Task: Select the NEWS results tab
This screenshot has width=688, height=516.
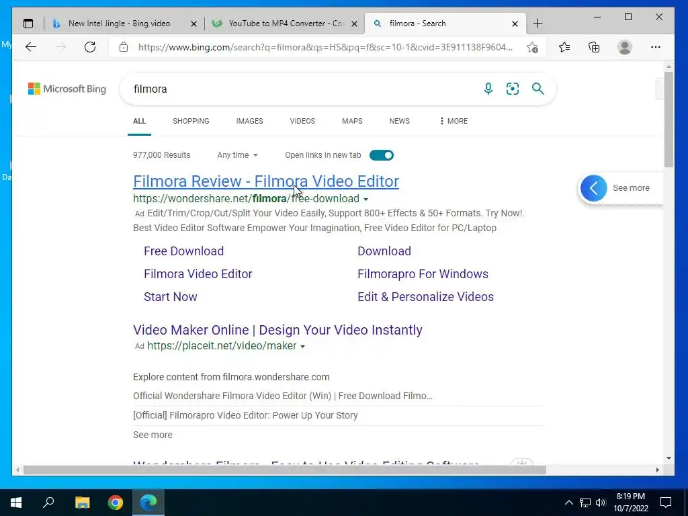Action: coord(399,121)
